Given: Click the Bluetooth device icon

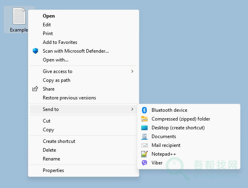Looking at the screenshot, I should pos(144,110).
